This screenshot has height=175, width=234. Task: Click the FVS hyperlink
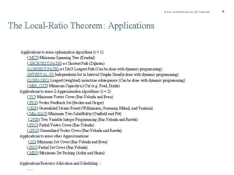(x=32, y=103)
